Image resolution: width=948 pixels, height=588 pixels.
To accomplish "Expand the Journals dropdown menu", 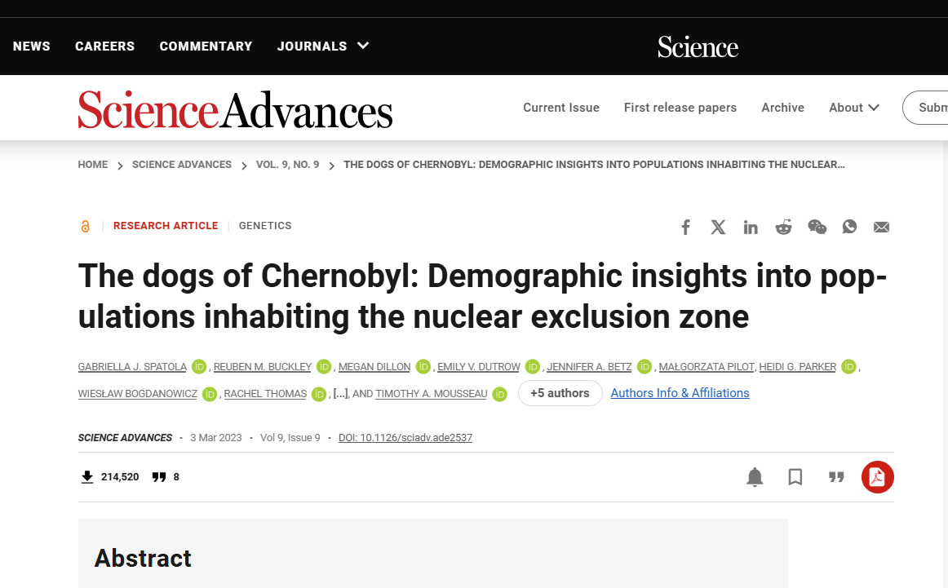I will pos(323,46).
